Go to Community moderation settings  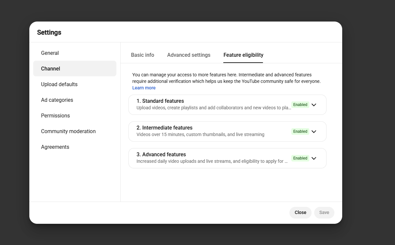[x=75, y=131]
